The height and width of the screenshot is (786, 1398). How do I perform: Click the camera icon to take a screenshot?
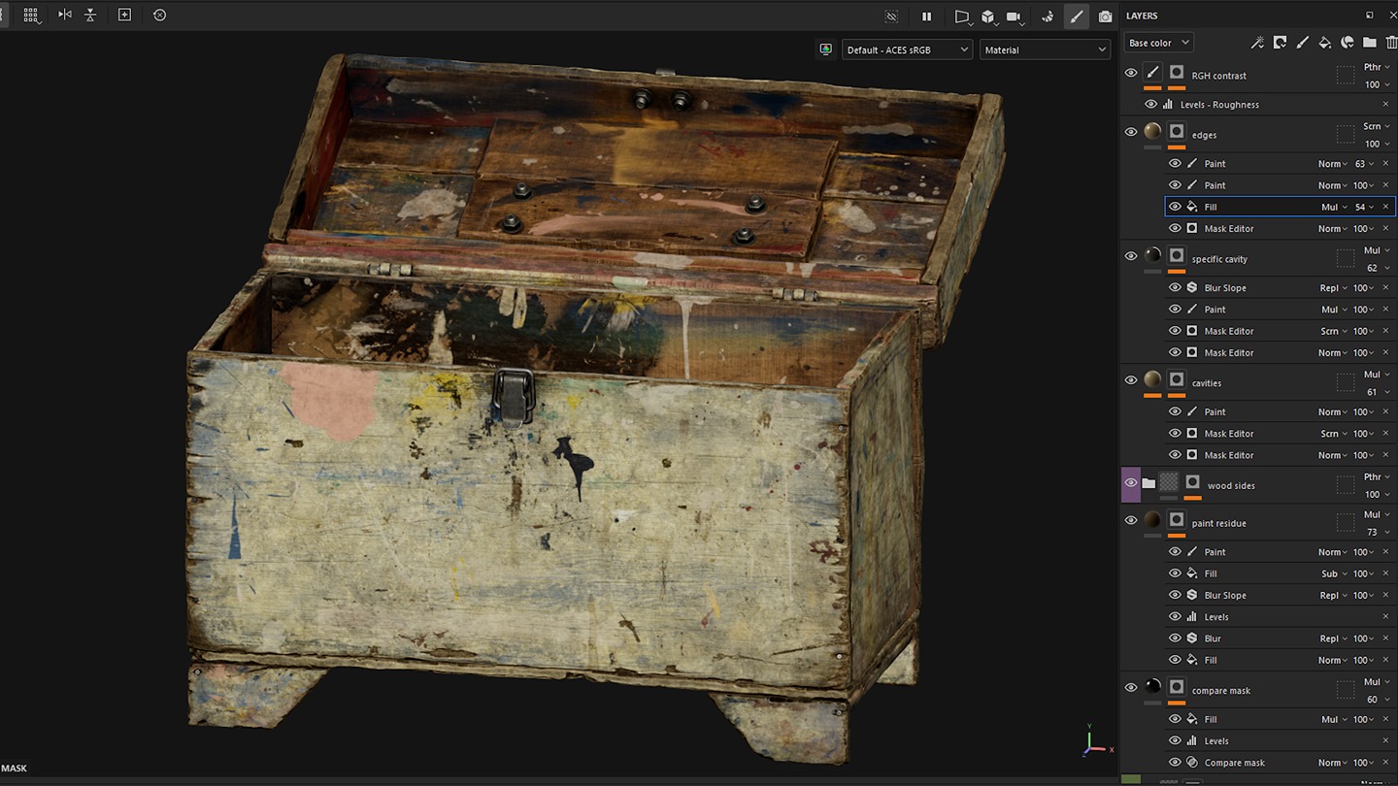1105,16
